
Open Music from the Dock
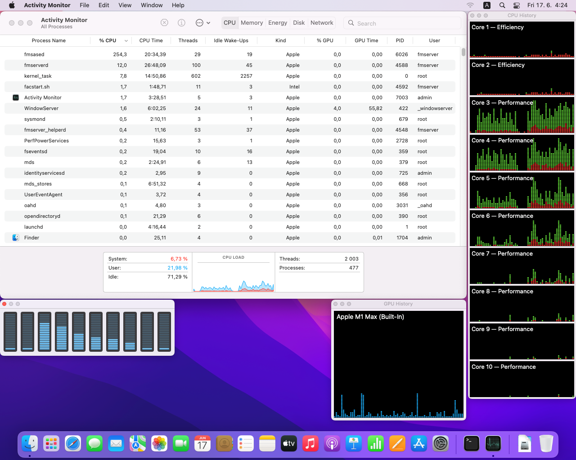click(310, 444)
